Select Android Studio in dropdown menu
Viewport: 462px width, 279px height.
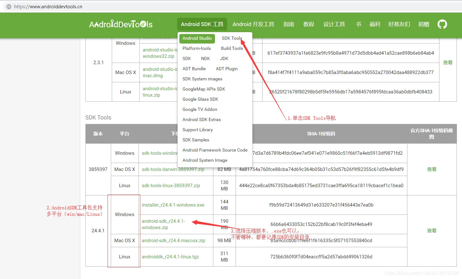tap(197, 38)
